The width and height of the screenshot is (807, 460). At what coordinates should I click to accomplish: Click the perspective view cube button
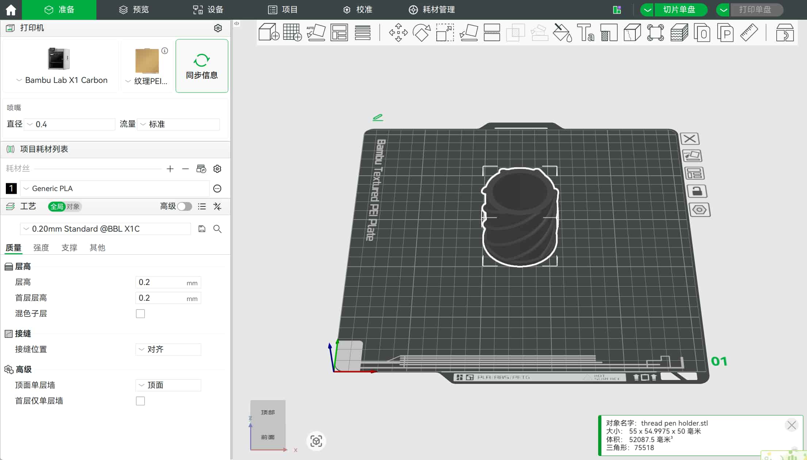point(316,441)
